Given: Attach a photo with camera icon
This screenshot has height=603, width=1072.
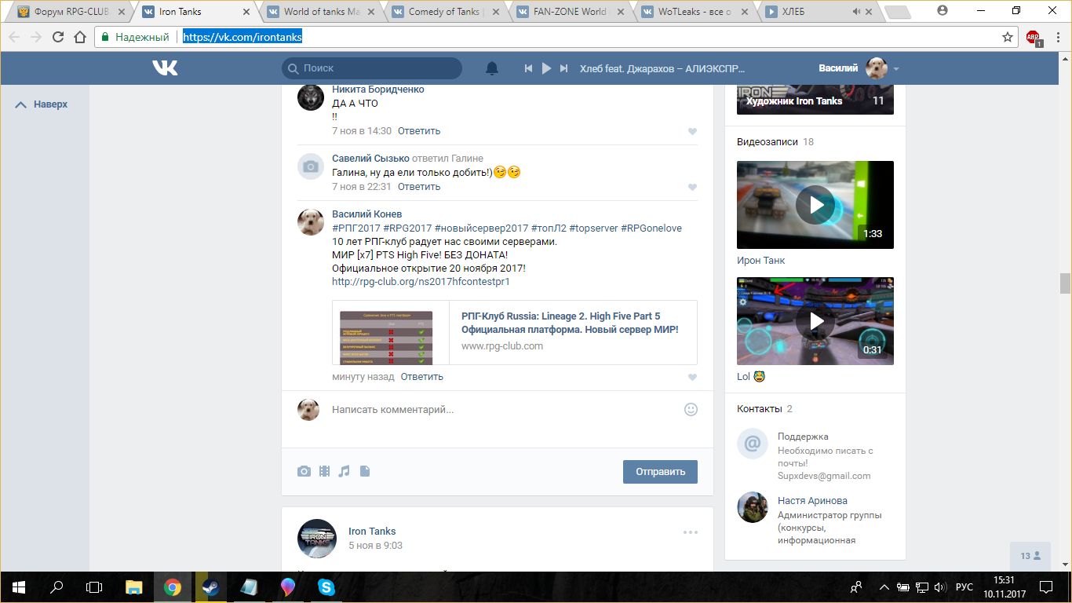Looking at the screenshot, I should click(304, 471).
